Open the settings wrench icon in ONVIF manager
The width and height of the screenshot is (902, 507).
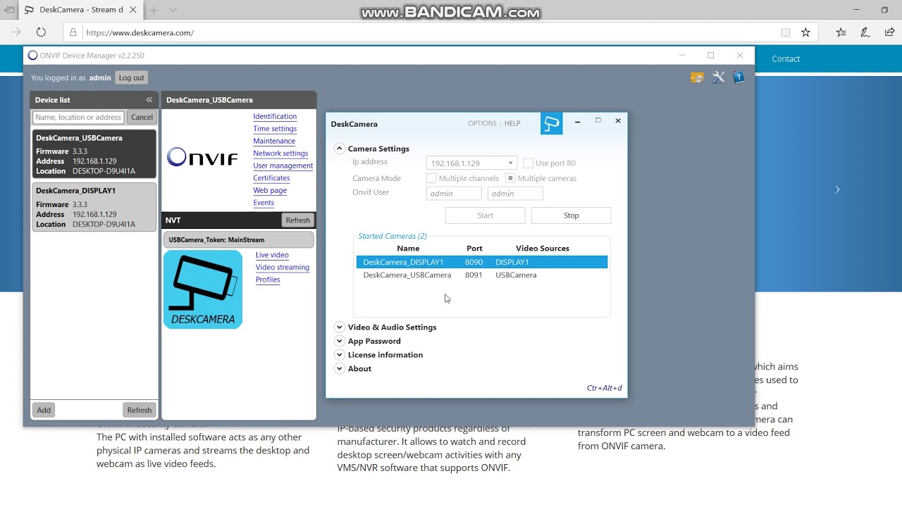(718, 77)
